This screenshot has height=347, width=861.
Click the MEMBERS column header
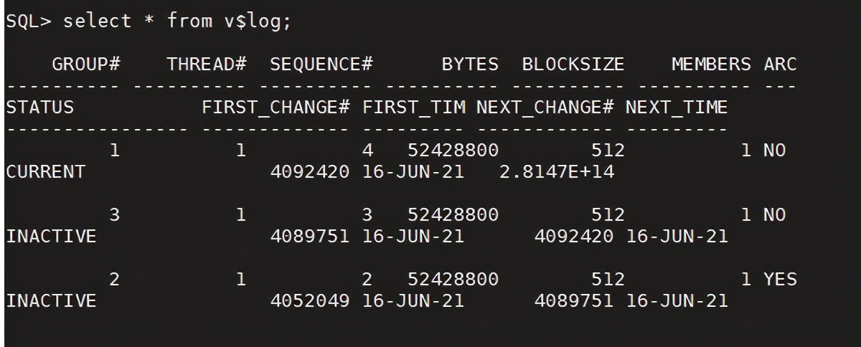point(711,65)
